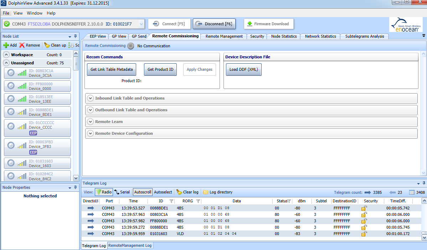Select the radio circle of Device_BDE1
Screen dimensions: 427x250
point(11,112)
